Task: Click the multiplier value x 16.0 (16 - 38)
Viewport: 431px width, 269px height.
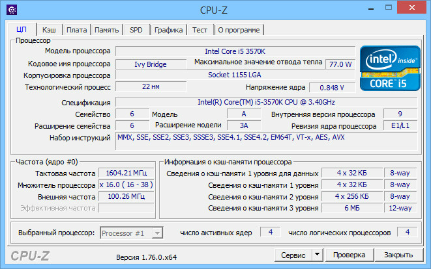Action: 126,185
